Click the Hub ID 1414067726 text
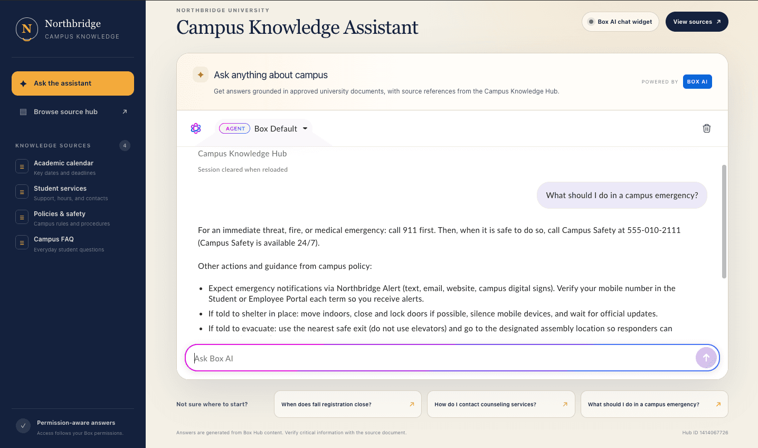Image resolution: width=758 pixels, height=448 pixels. pos(705,433)
